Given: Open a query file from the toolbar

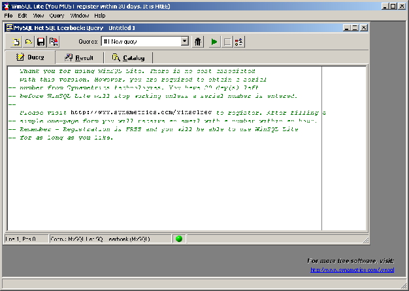Looking at the screenshot, I should 29,42.
